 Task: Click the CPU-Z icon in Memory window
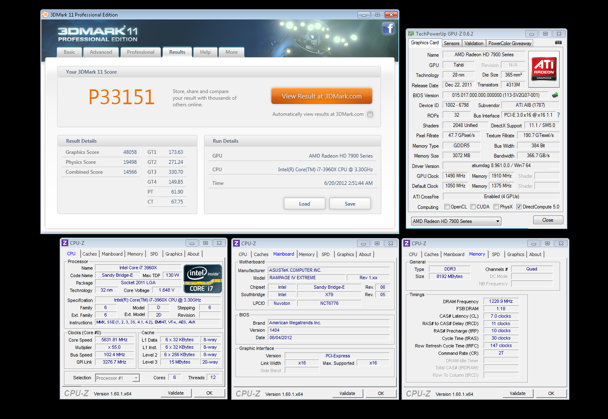point(407,244)
